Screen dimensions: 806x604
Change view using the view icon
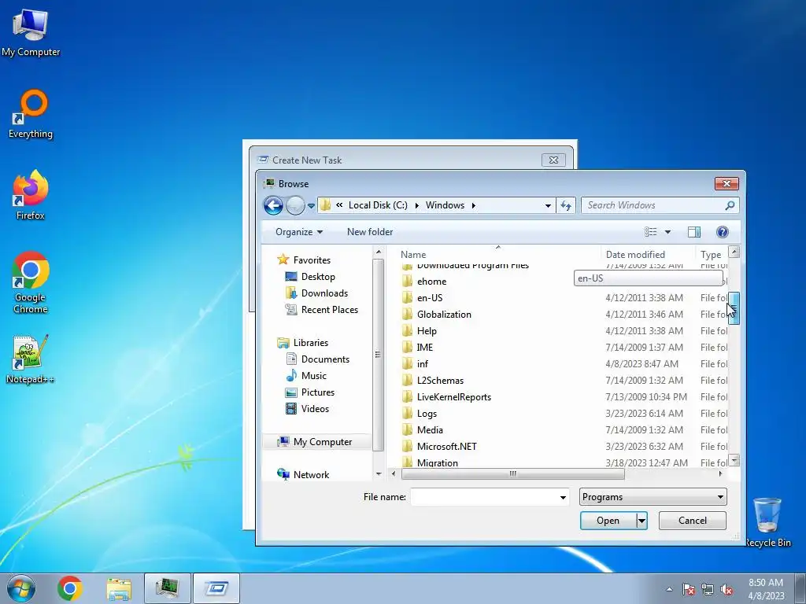651,232
